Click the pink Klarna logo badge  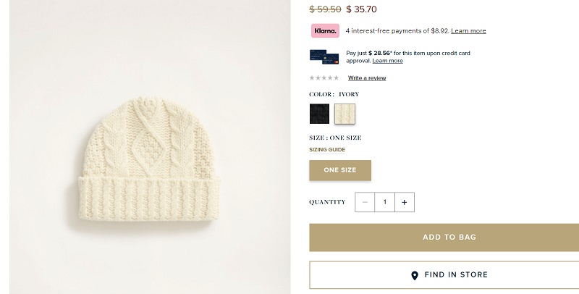coord(325,30)
